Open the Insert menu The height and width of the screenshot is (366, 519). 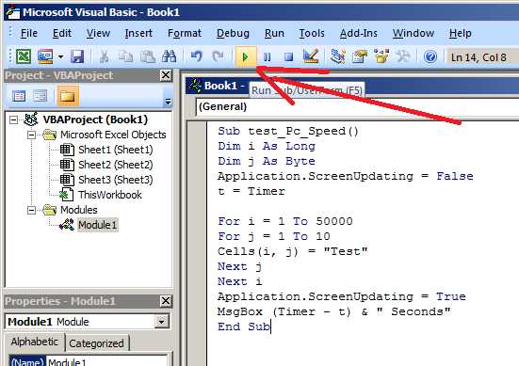pos(138,33)
